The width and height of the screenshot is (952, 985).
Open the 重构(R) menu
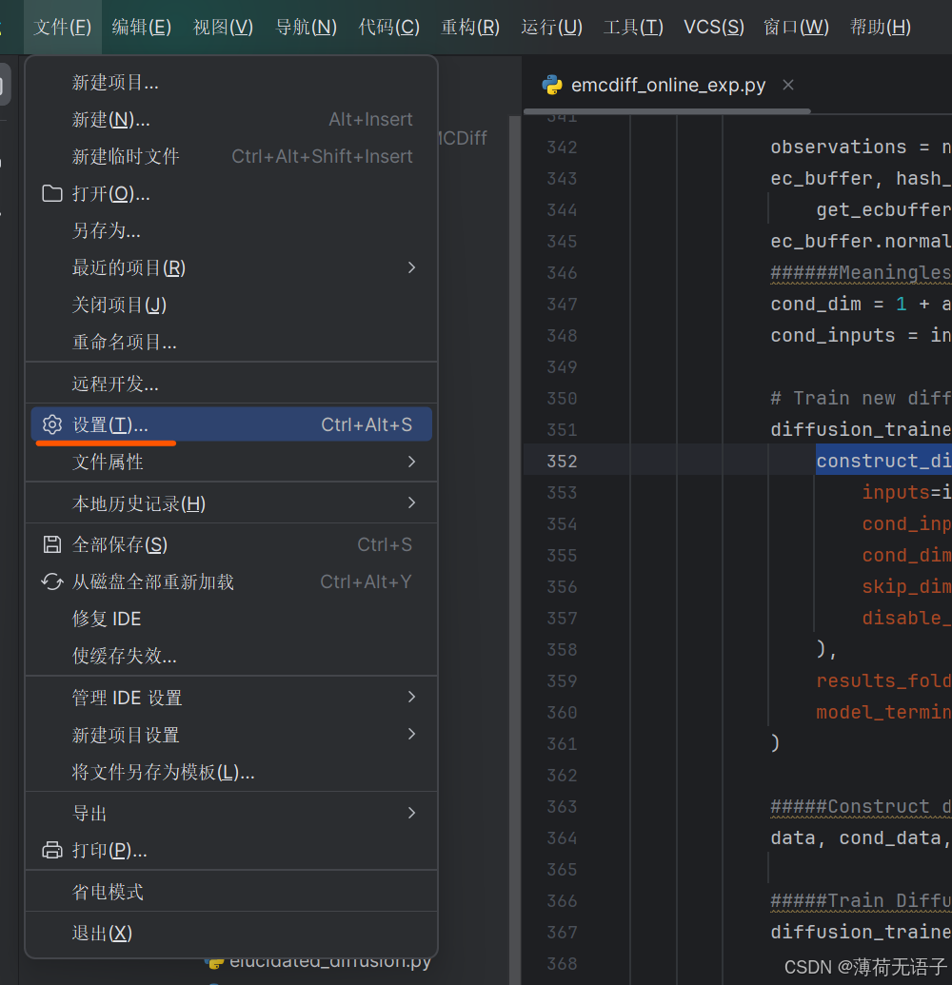[470, 27]
